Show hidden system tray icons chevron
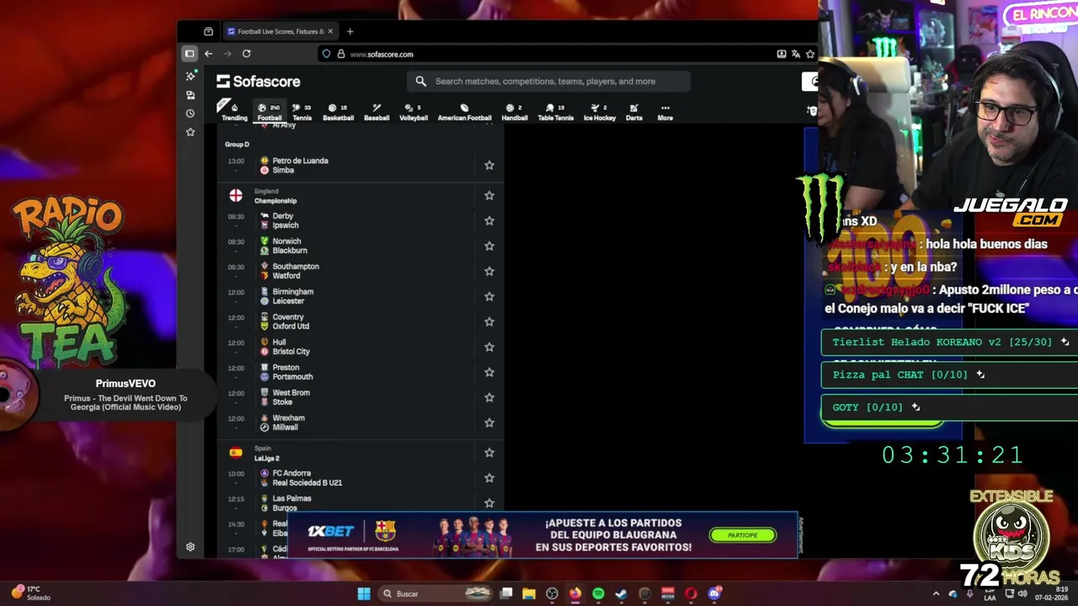The height and width of the screenshot is (606, 1078). tap(936, 593)
